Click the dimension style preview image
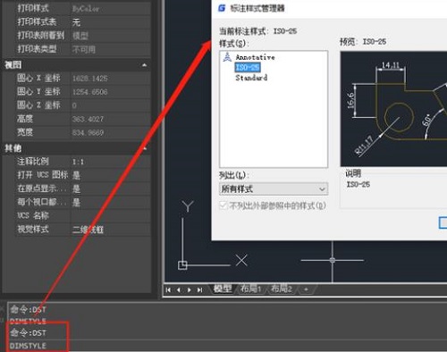The height and width of the screenshot is (352, 447). pos(393,109)
